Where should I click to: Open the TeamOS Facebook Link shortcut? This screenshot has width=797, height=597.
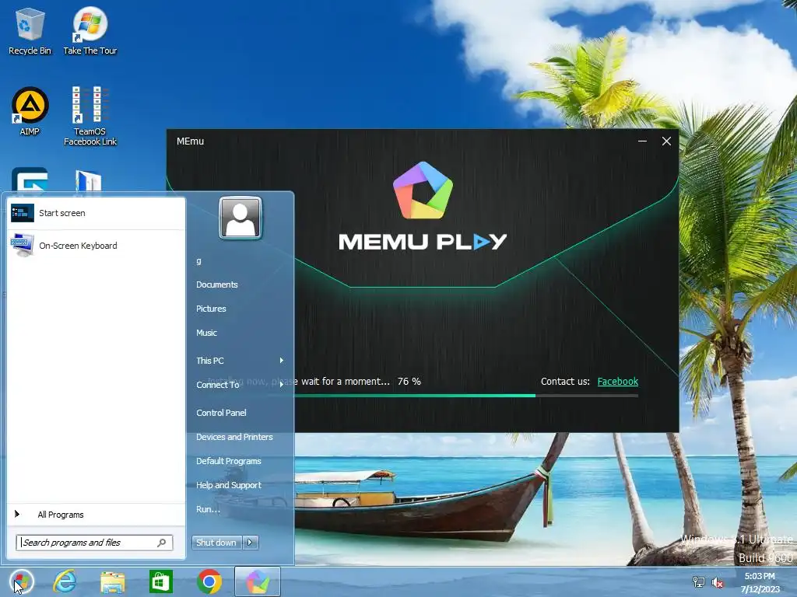pos(90,116)
